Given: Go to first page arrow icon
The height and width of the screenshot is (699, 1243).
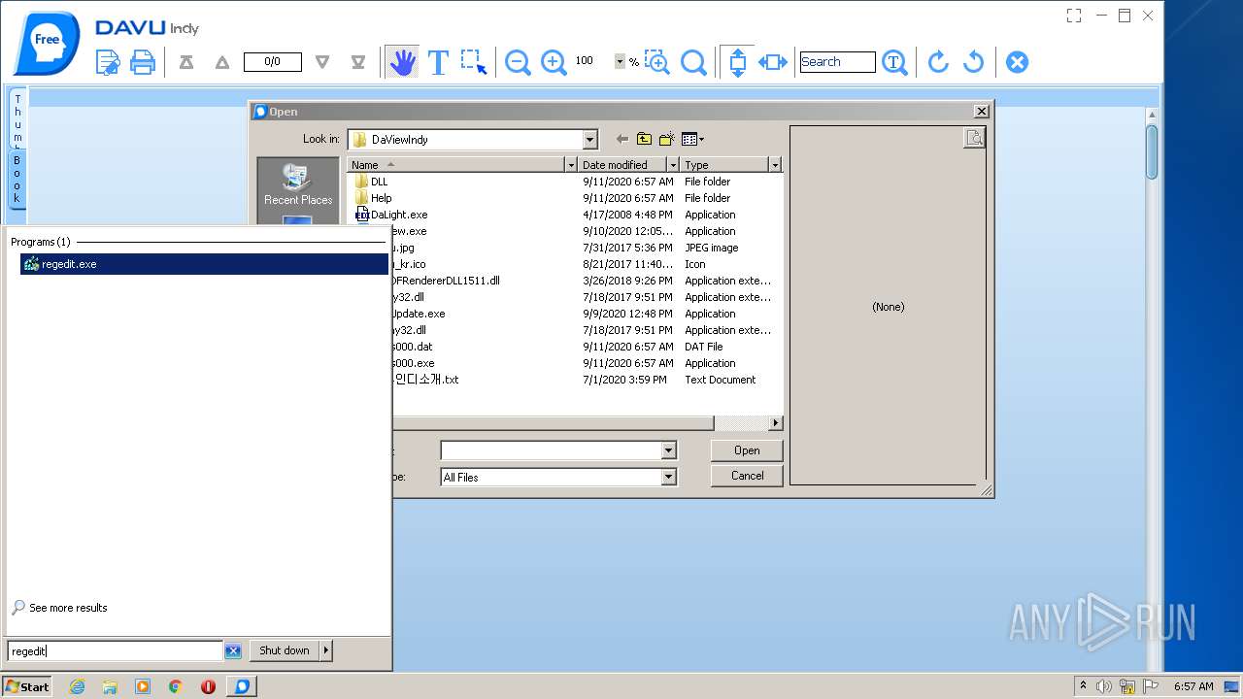Looking at the screenshot, I should 186,62.
